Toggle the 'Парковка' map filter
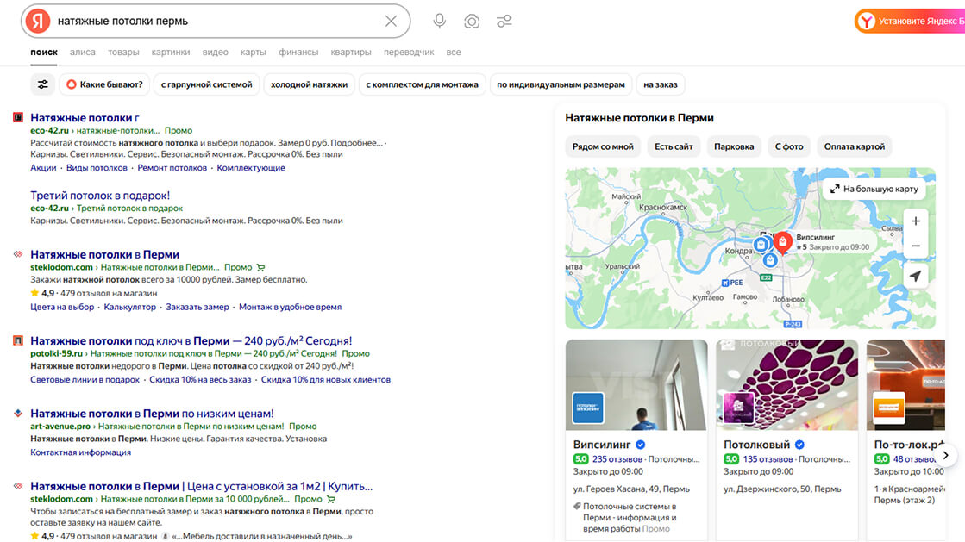This screenshot has width=965, height=542. click(734, 146)
